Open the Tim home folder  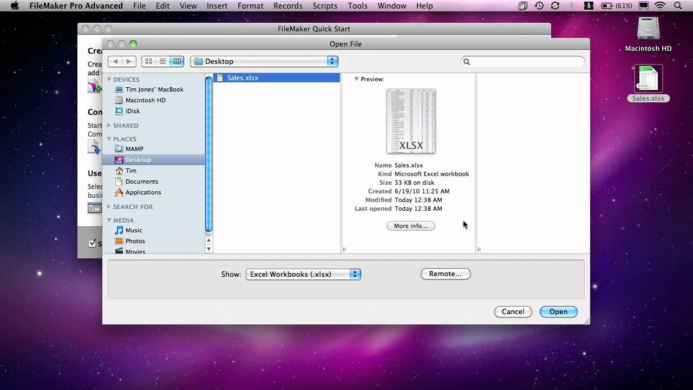130,171
